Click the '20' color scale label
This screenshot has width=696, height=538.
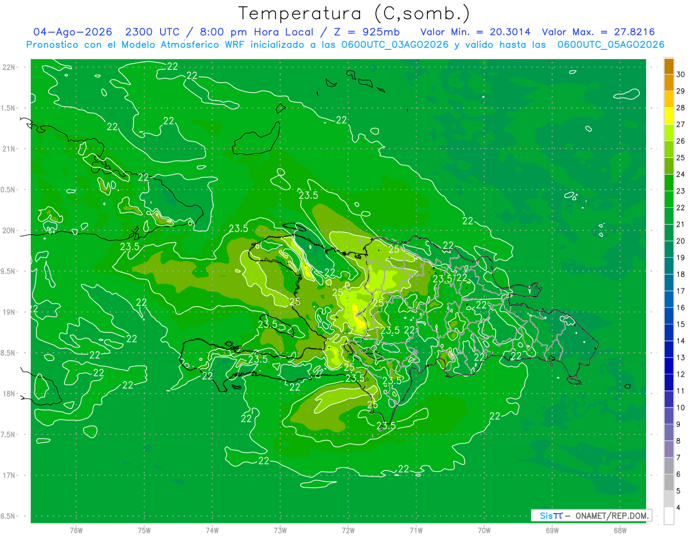coord(681,241)
